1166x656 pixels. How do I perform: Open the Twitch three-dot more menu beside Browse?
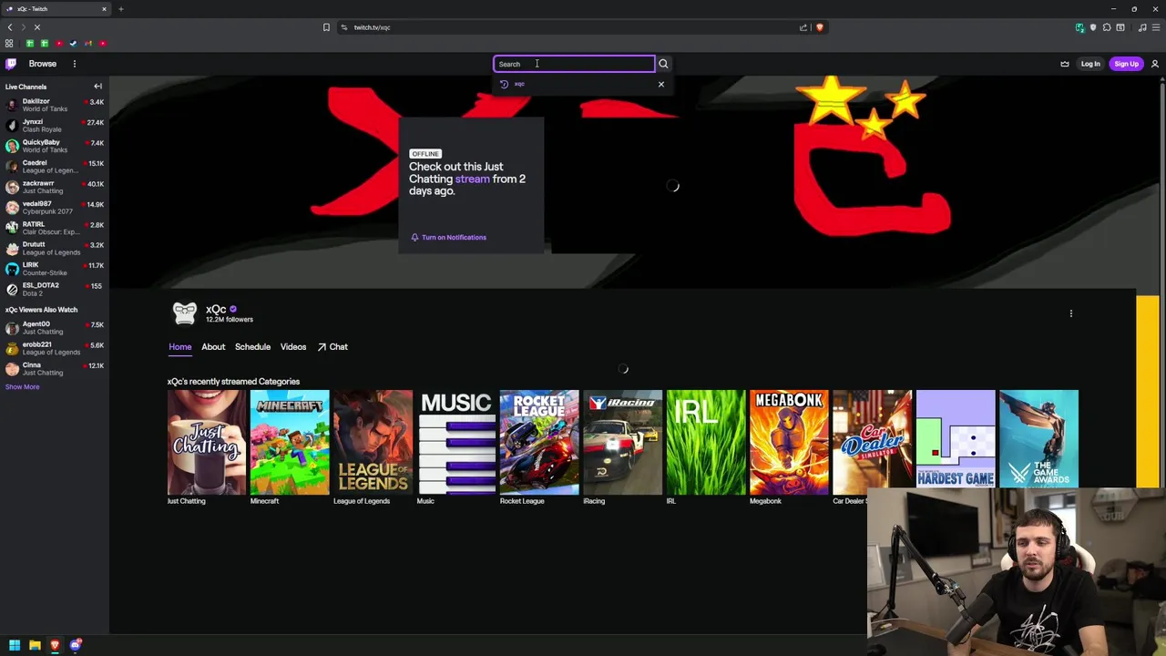point(75,64)
